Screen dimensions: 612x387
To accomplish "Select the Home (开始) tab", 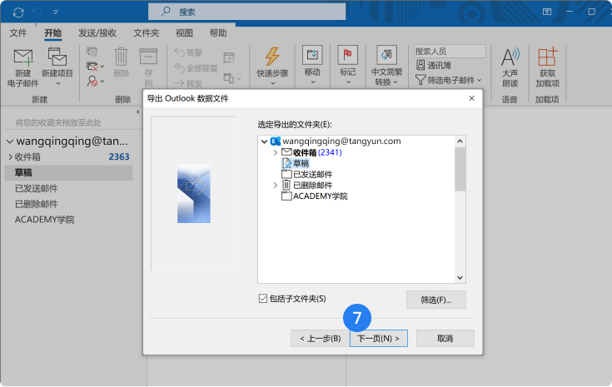I will tap(52, 33).
